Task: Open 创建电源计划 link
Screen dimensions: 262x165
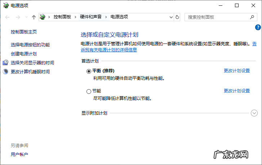Action: pyautogui.click(x=24, y=54)
